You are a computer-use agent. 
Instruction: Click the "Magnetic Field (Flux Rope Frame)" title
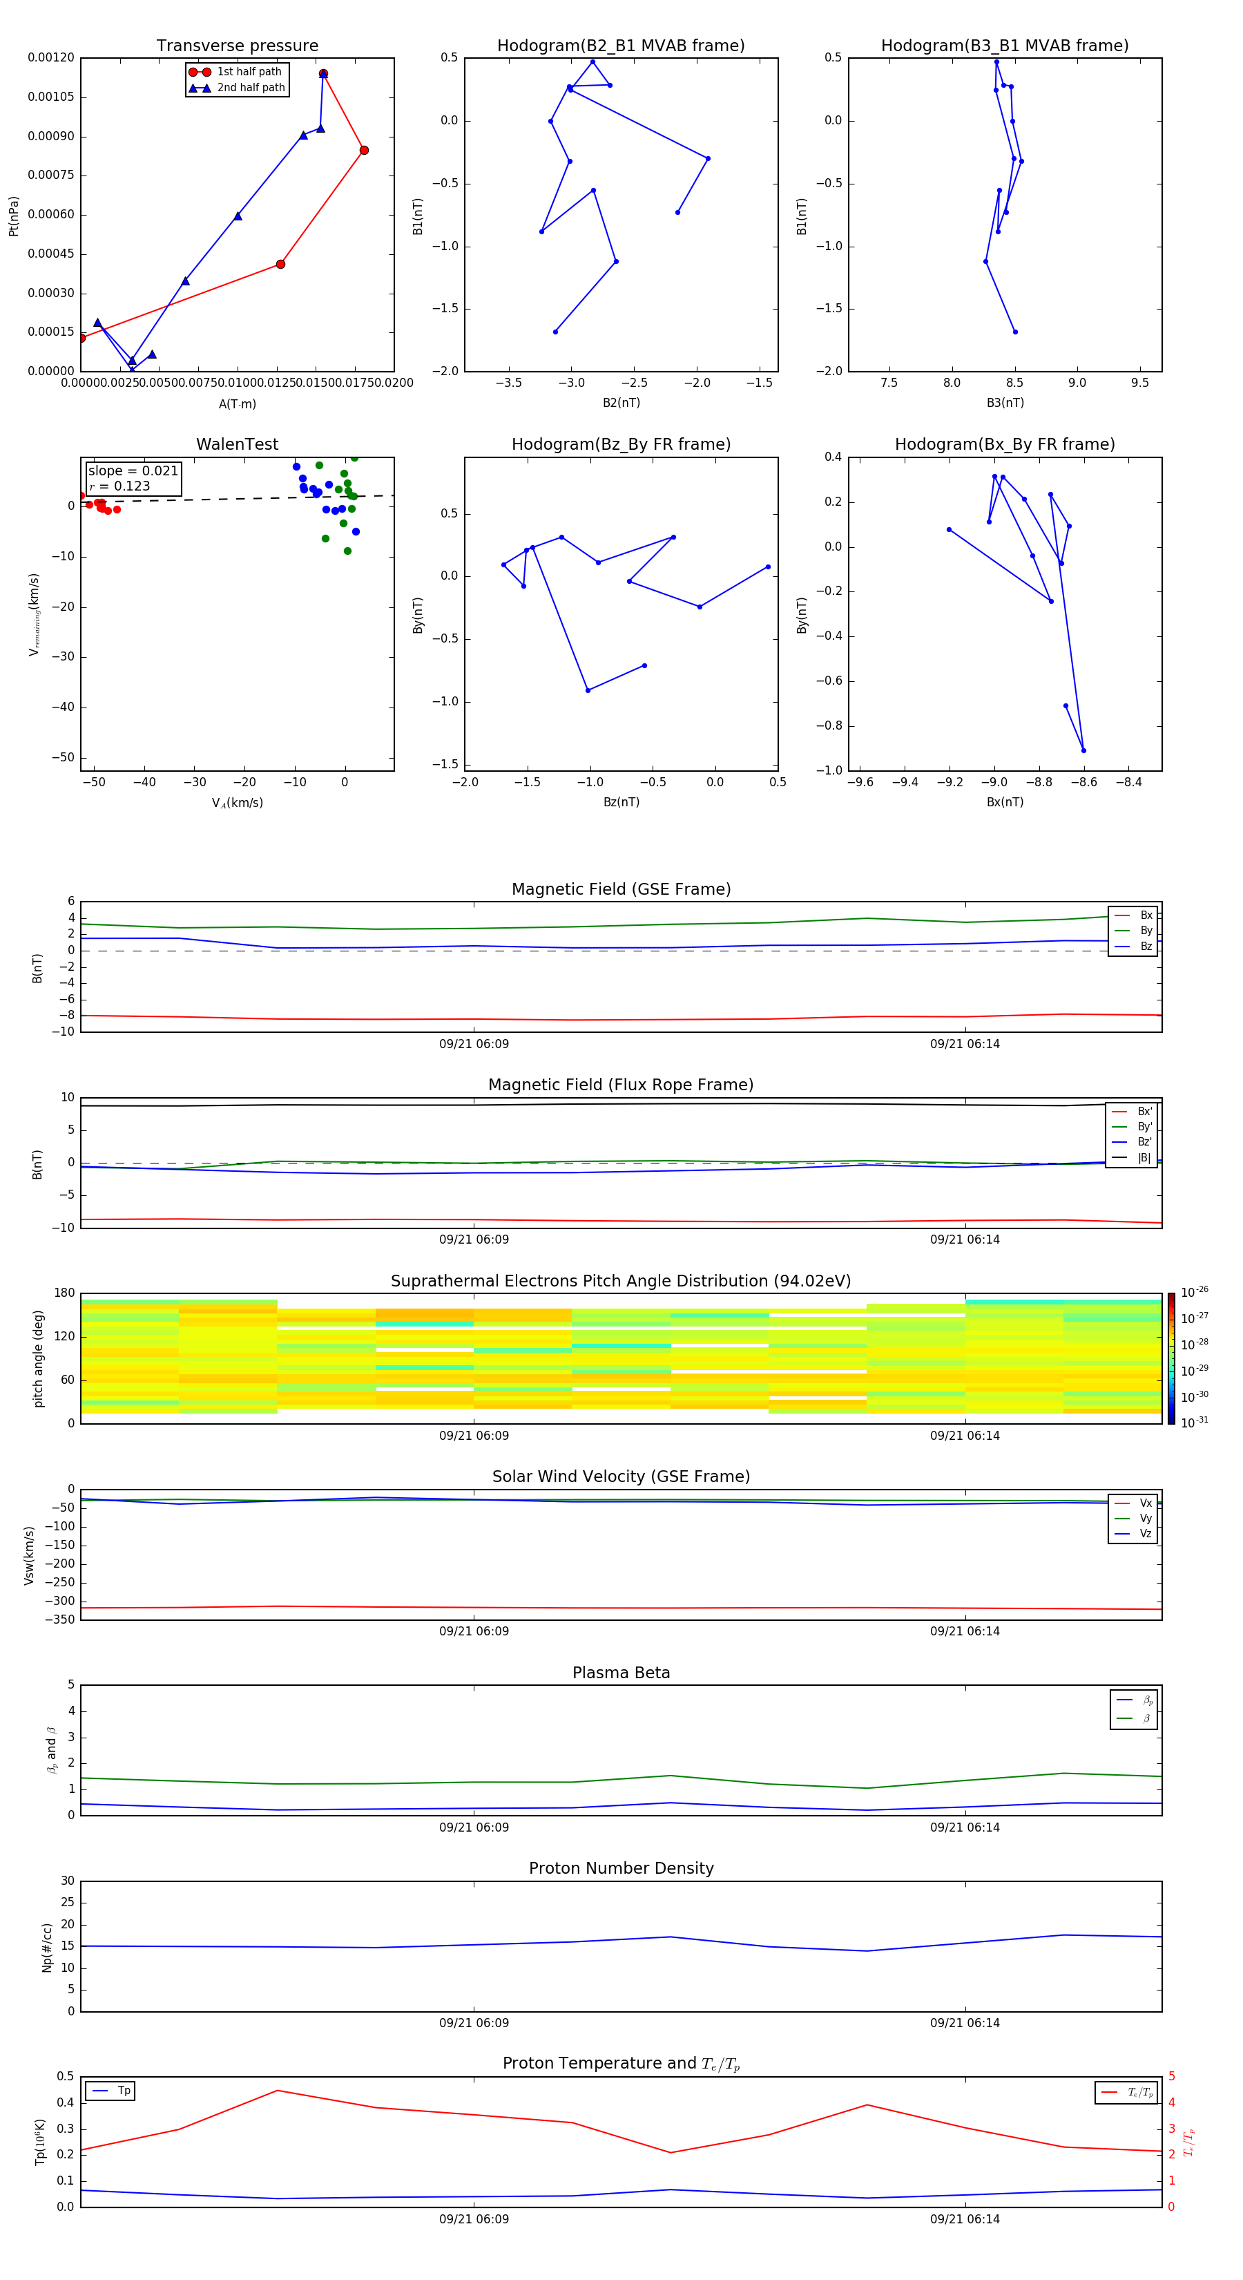pos(621,1085)
